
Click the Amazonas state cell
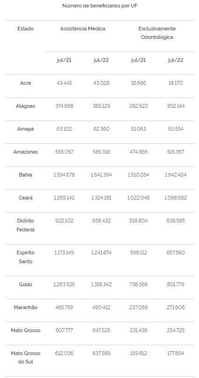(26, 152)
